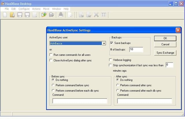
Task: Click the first floppy-disk Save toolbar icon
Action: [x=20, y=15]
